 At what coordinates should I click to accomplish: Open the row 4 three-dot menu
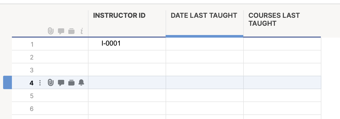(x=40, y=83)
